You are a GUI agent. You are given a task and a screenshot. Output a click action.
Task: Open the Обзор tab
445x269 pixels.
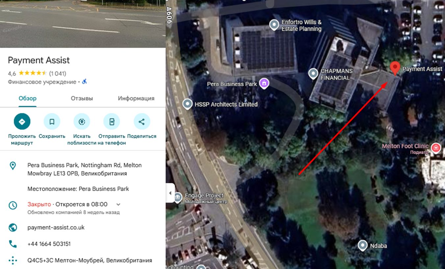point(28,98)
